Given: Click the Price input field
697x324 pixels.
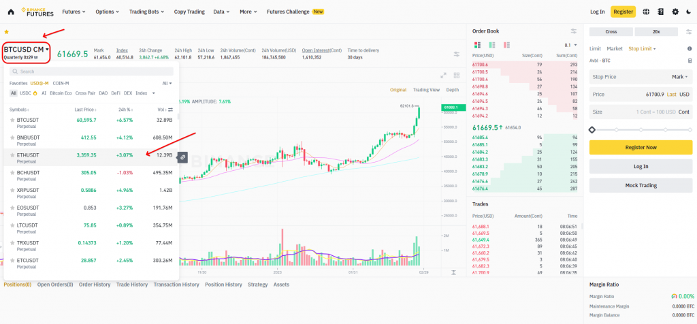Looking at the screenshot, I should 641,95.
